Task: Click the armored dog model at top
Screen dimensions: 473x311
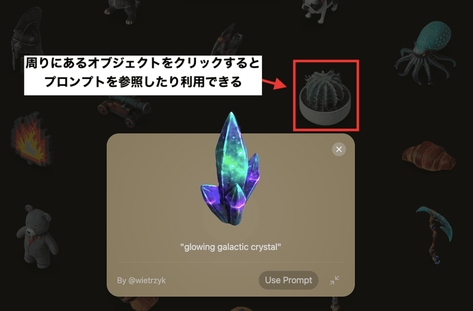Action: [122, 11]
